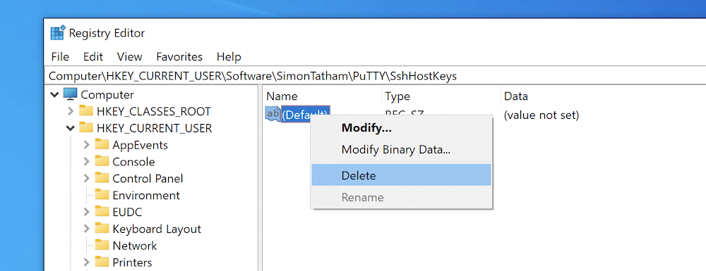Click the HKEY_CLASSES_ROOT folder icon
Image resolution: width=706 pixels, height=271 pixels.
[x=86, y=111]
